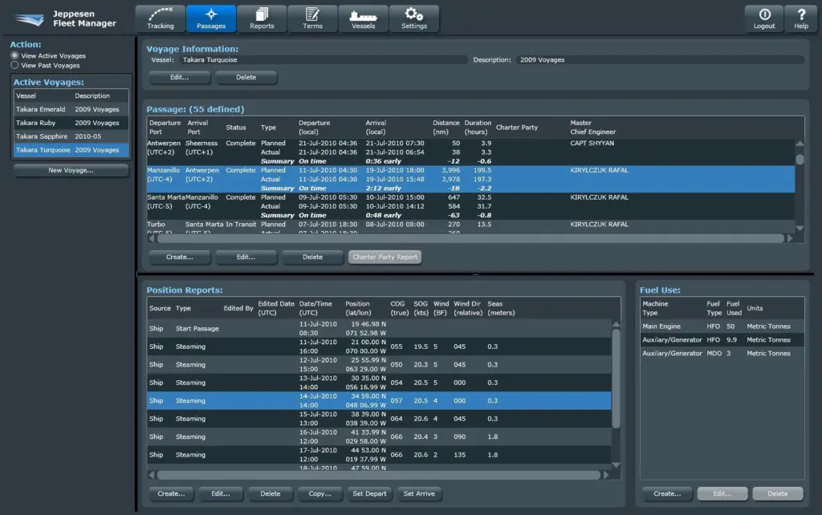Select Takara Sapphire 2010-05 voyage row

pos(71,136)
